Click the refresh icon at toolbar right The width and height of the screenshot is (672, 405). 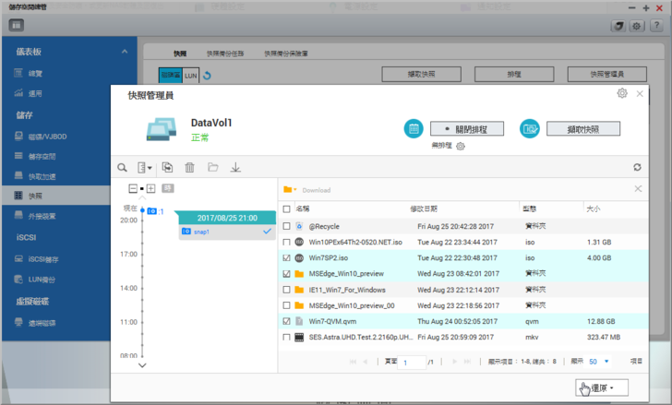[637, 167]
